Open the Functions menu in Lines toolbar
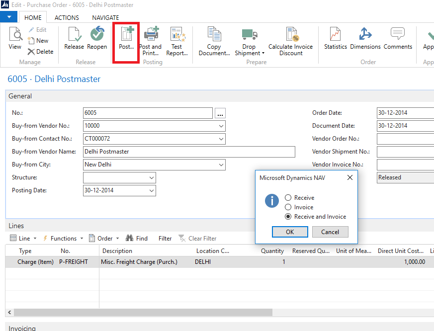Screen dimensions: 434x331 (x=63, y=238)
